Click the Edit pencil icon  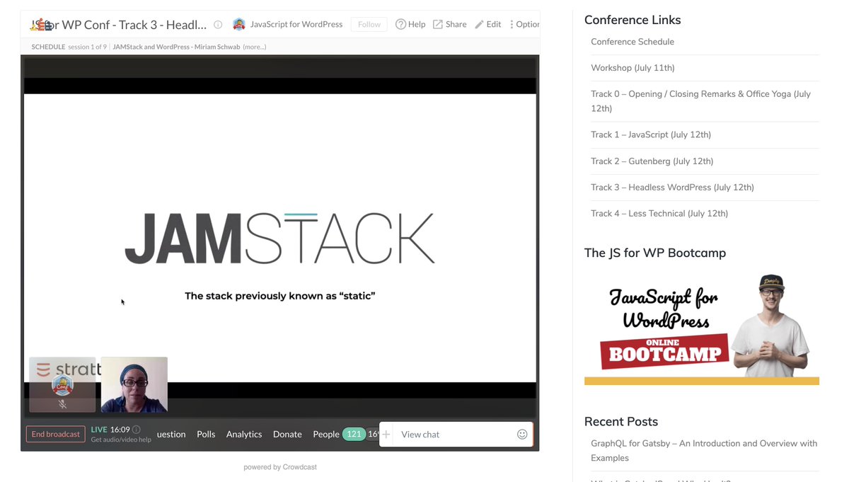coord(479,24)
